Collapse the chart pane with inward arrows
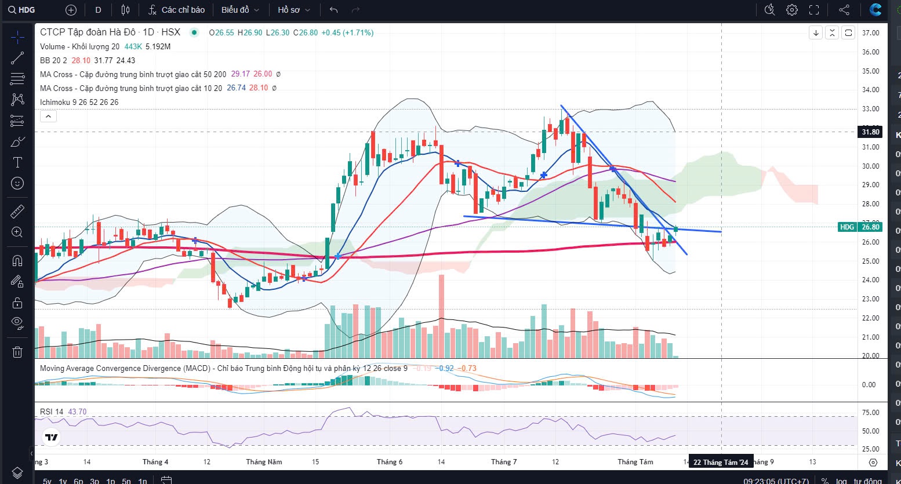The width and height of the screenshot is (901, 484). [832, 32]
